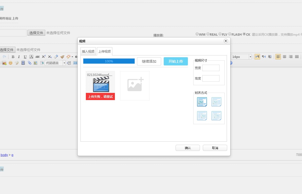
Task: Open the scrawl palette icon
Action: (17, 63)
